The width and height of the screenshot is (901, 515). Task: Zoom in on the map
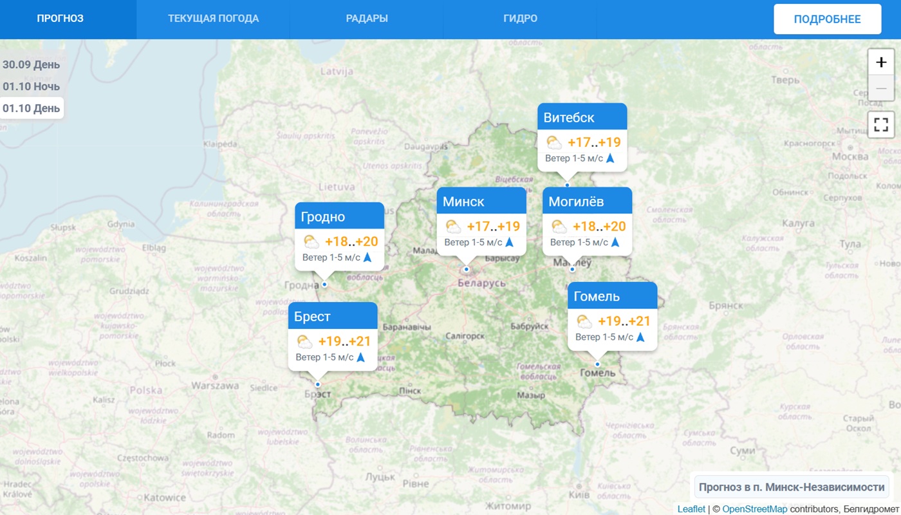click(x=881, y=62)
